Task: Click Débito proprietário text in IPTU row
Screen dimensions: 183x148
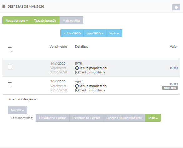Action: pyautogui.click(x=93, y=68)
